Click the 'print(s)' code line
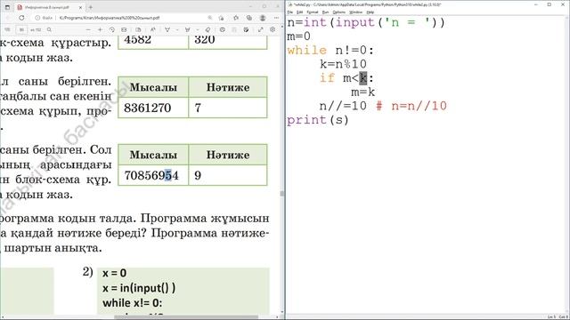 318,120
